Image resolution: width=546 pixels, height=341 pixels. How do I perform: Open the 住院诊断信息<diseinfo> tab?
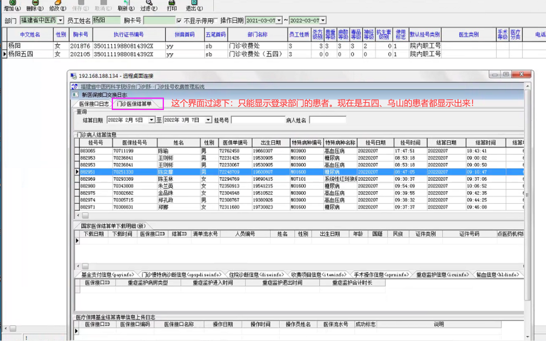[256, 275]
